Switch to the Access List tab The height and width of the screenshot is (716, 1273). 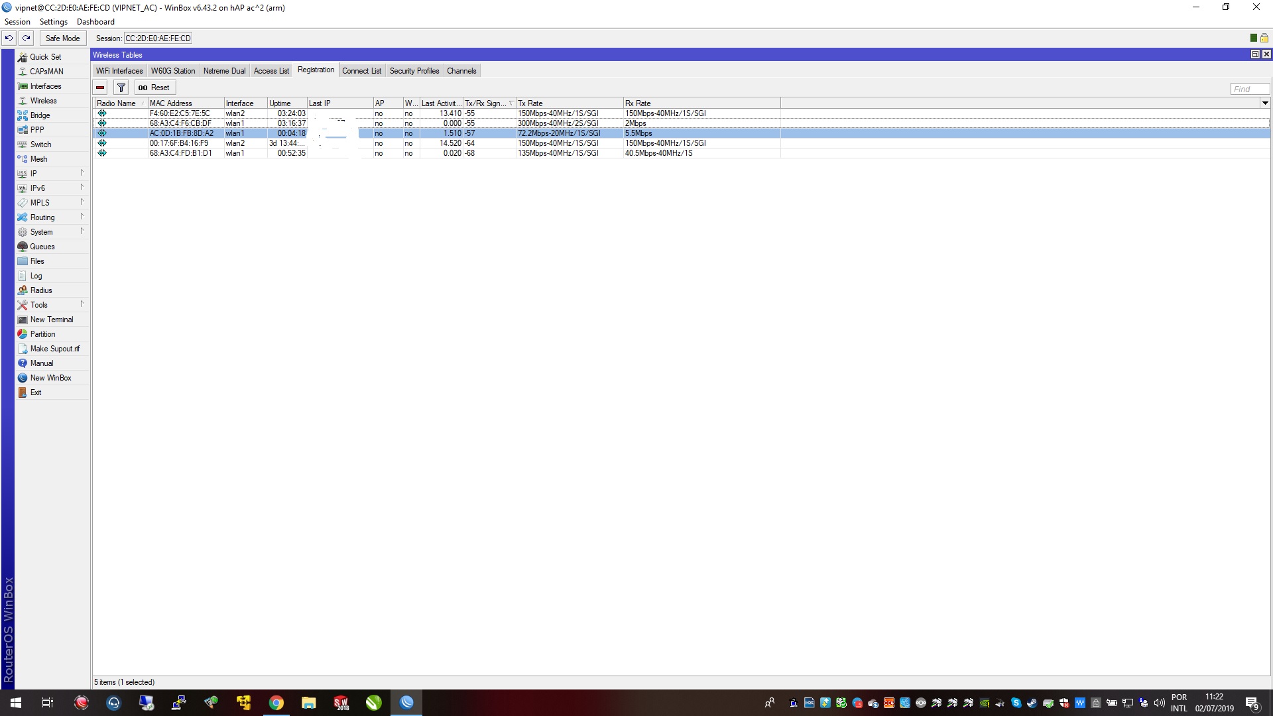click(271, 71)
